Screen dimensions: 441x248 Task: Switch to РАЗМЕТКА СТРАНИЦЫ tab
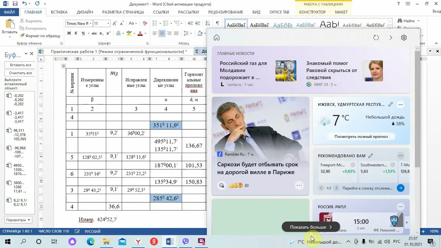(x=123, y=12)
